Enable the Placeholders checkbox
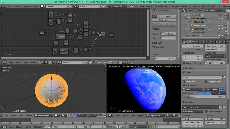 184,85
